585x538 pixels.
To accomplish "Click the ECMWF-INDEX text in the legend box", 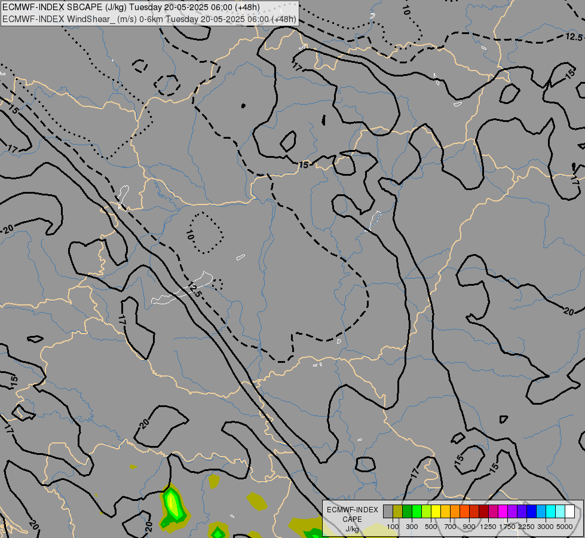I will point(353,510).
